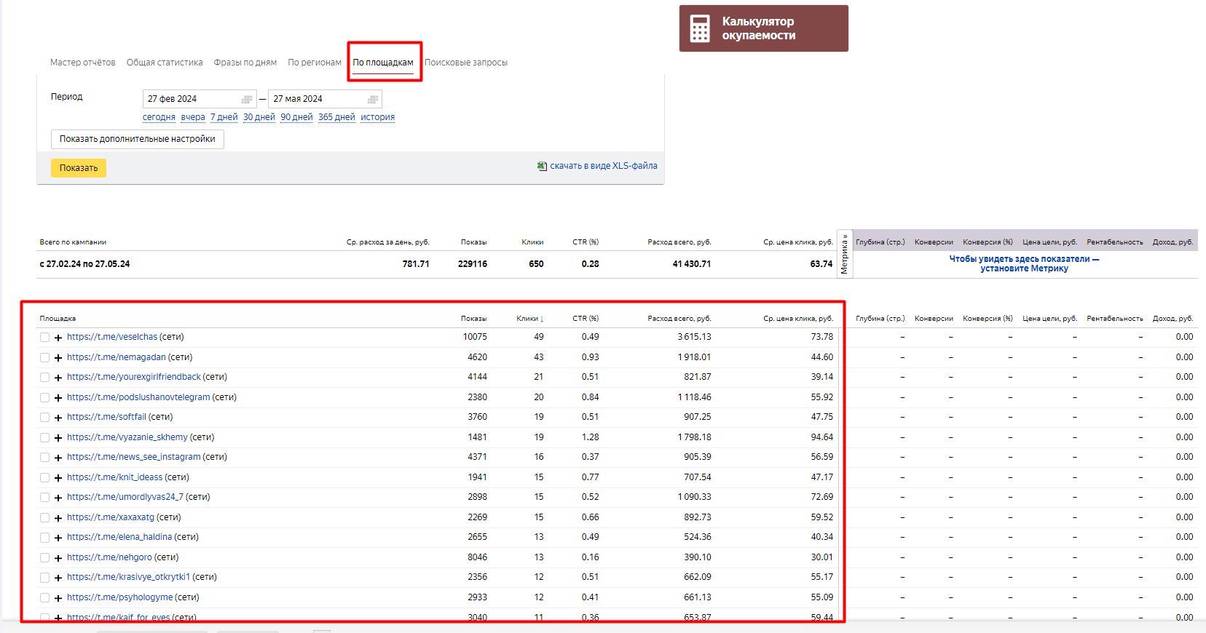1206x633 pixels.
Task: Switch to По регионам tab
Action: click(x=315, y=63)
